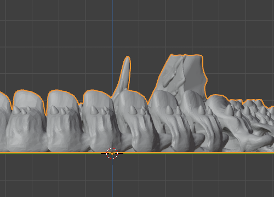Click the vertical crease atop the large block

[184, 66]
